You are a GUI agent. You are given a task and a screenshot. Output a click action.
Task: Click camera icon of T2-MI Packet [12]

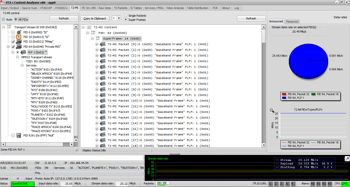[x=103, y=112]
